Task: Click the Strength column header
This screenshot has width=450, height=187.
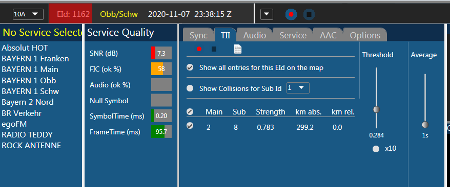Action: [271, 112]
